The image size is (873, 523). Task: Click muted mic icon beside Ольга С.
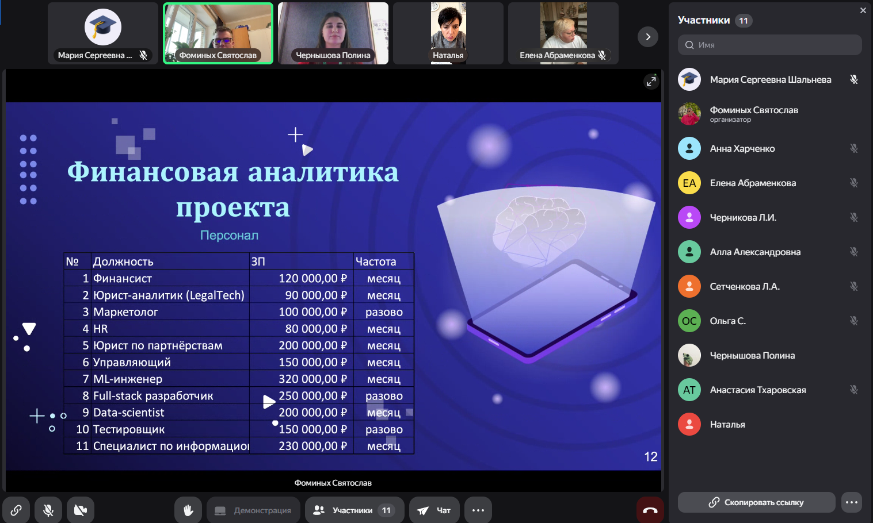coord(853,321)
